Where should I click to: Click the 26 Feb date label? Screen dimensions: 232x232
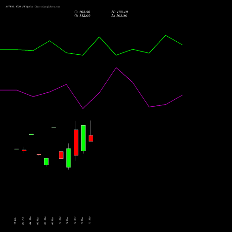click(23, 221)
